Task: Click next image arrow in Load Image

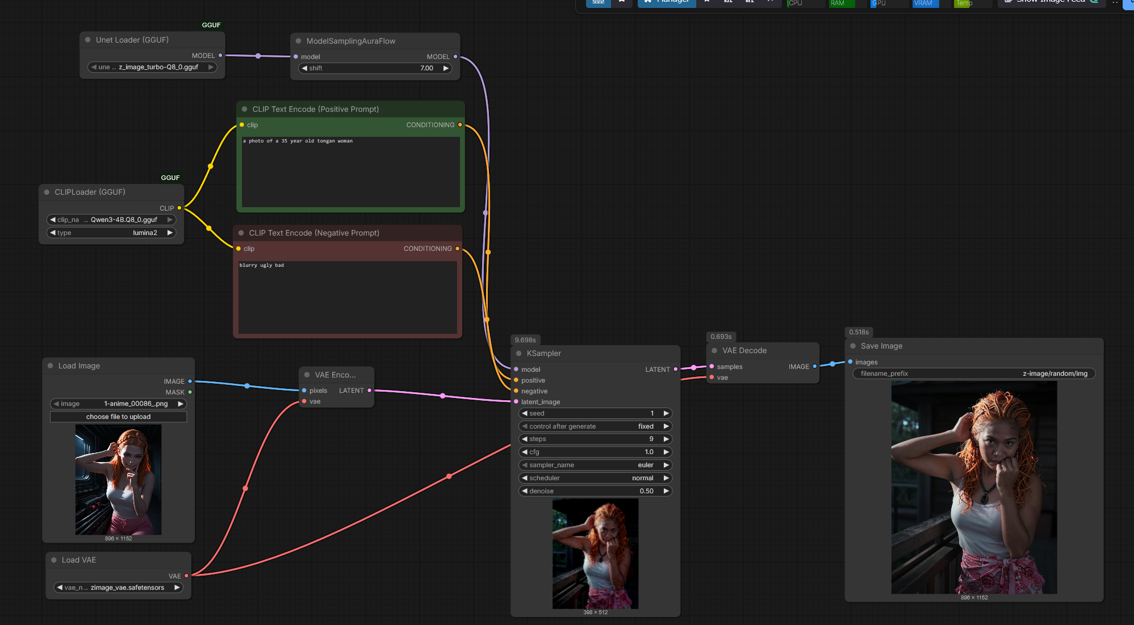Action: click(x=181, y=404)
